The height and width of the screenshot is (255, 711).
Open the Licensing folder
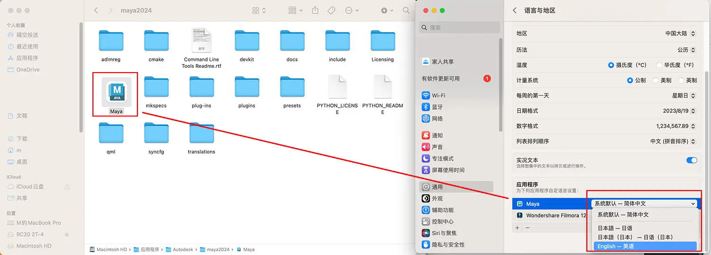click(x=383, y=41)
